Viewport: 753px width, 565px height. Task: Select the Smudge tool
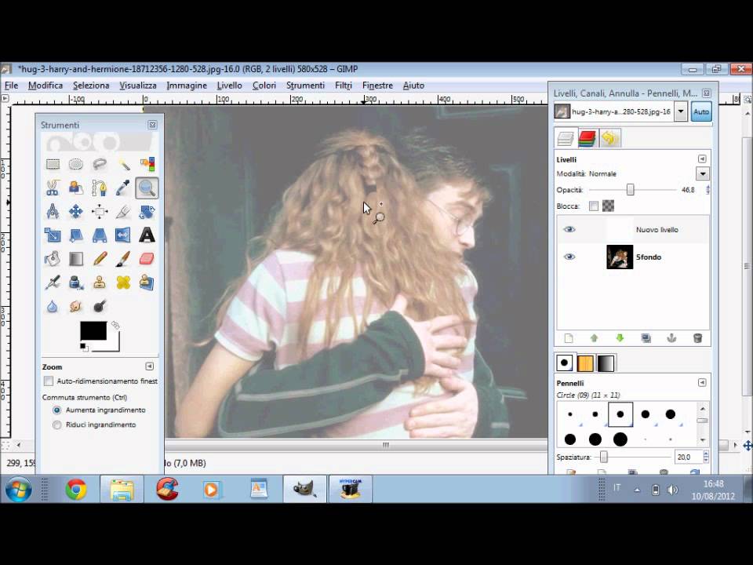tap(76, 306)
